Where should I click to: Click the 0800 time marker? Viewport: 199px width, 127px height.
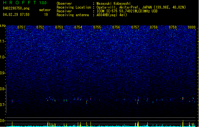click(x=192, y=27)
